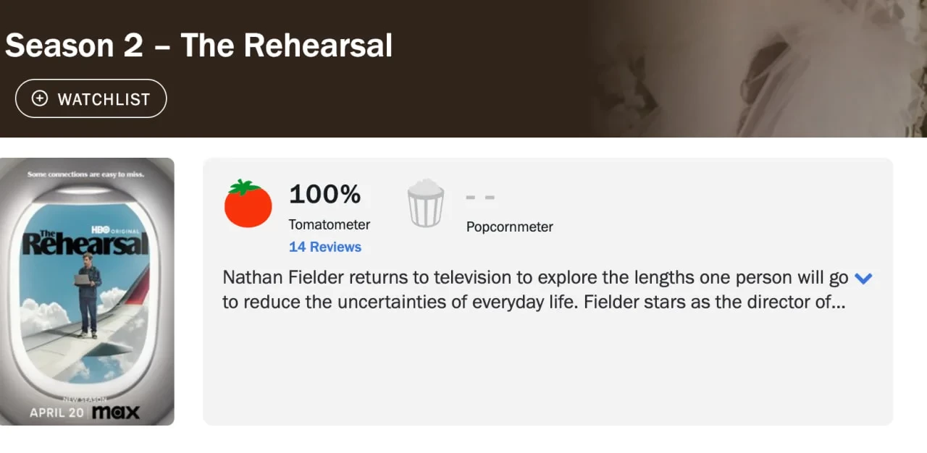This screenshot has height=453, width=927.
Task: Click the Tomatometer label
Action: point(329,224)
